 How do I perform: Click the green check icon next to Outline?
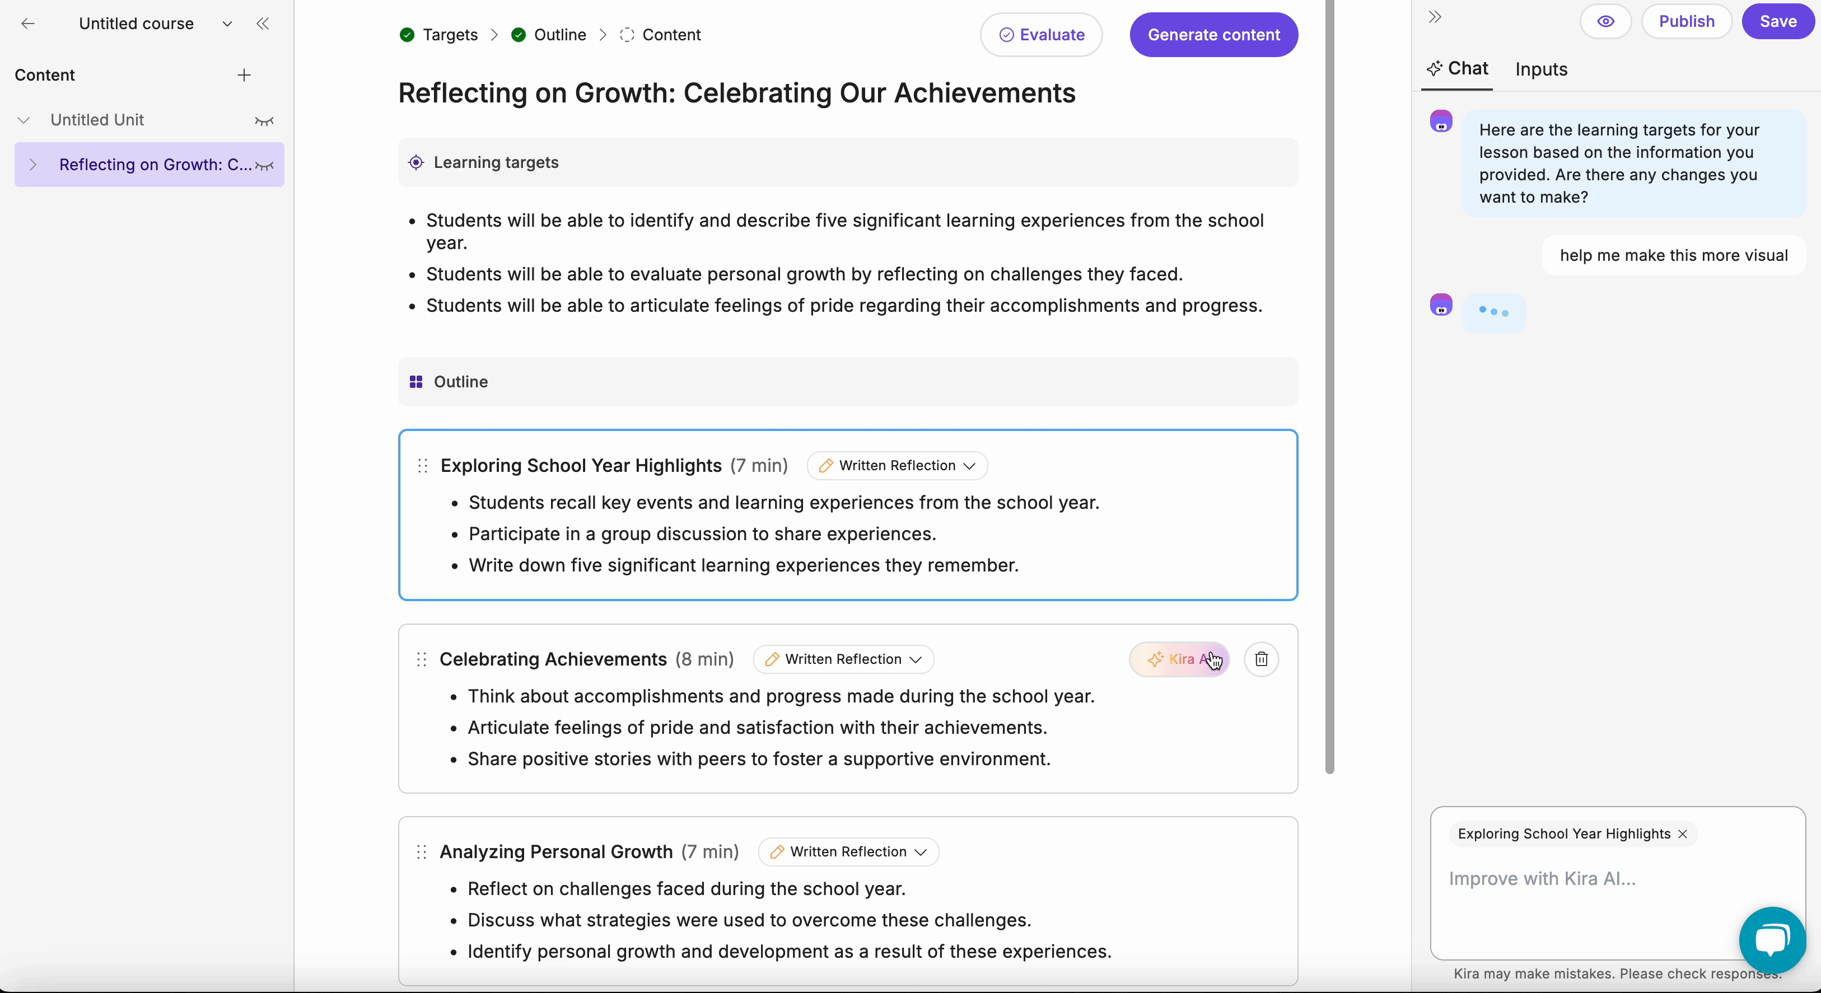coord(518,35)
